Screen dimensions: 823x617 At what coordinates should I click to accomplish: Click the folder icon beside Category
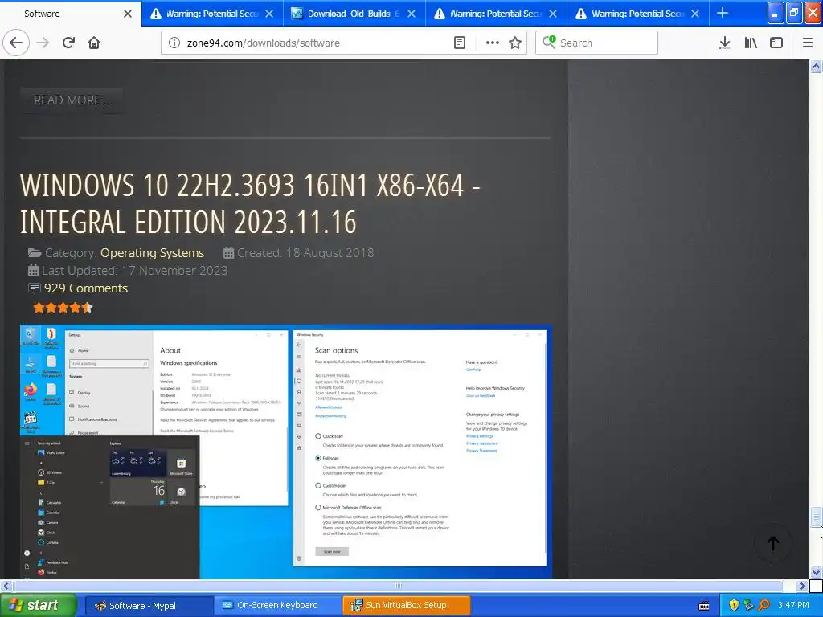click(x=35, y=253)
